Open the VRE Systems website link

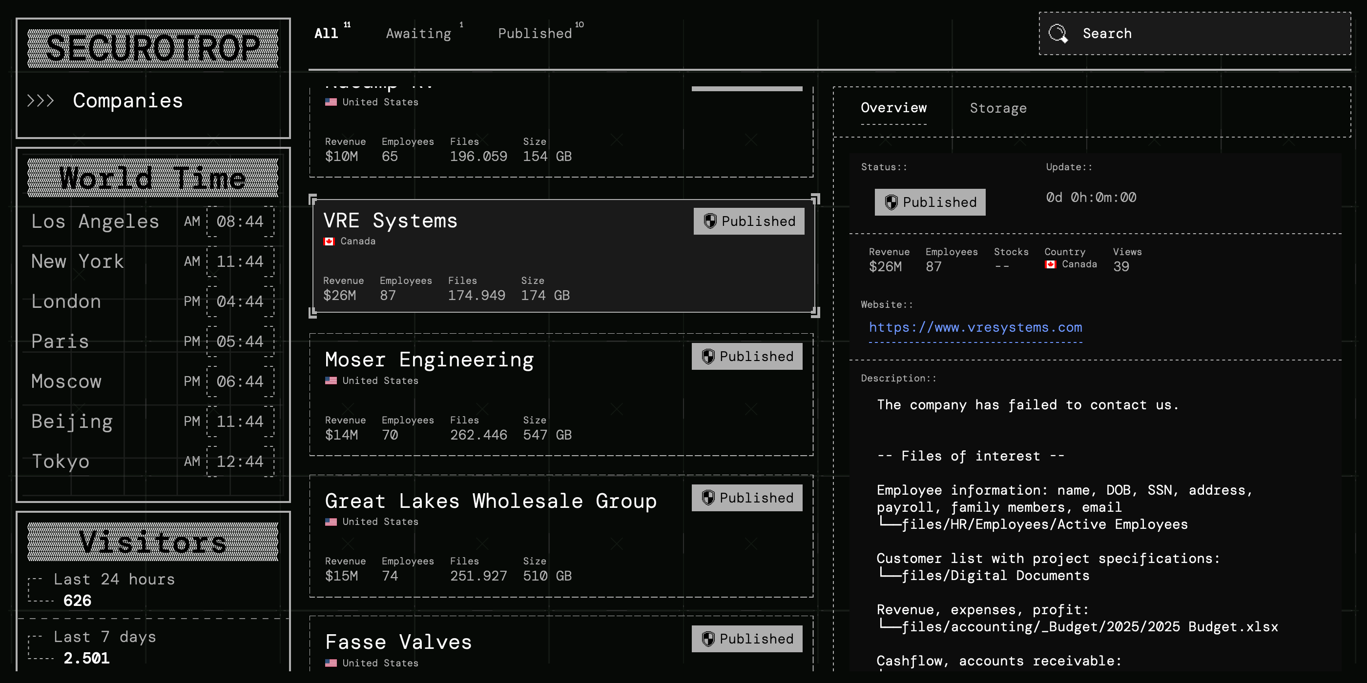coord(975,327)
